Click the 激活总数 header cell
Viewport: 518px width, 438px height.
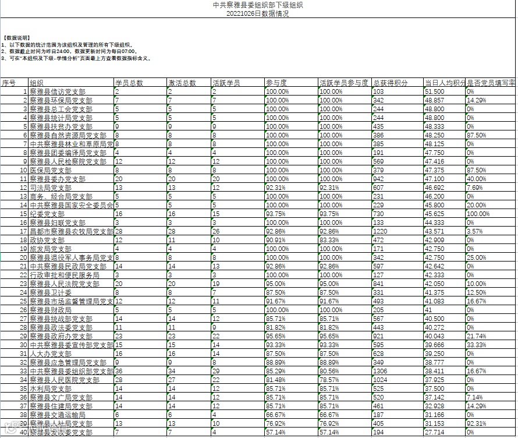point(189,83)
